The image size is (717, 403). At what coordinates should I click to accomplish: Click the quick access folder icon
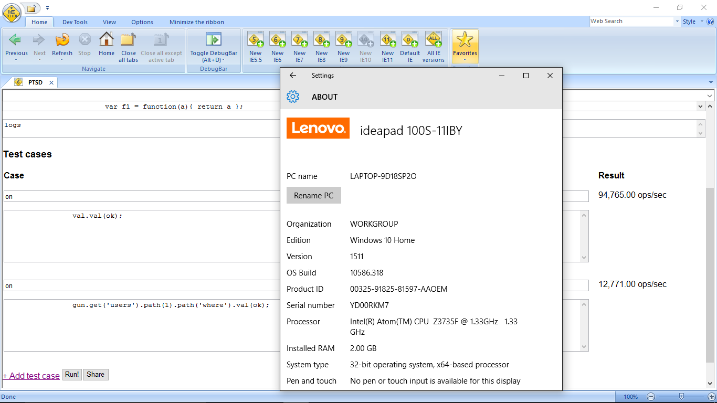[31, 8]
